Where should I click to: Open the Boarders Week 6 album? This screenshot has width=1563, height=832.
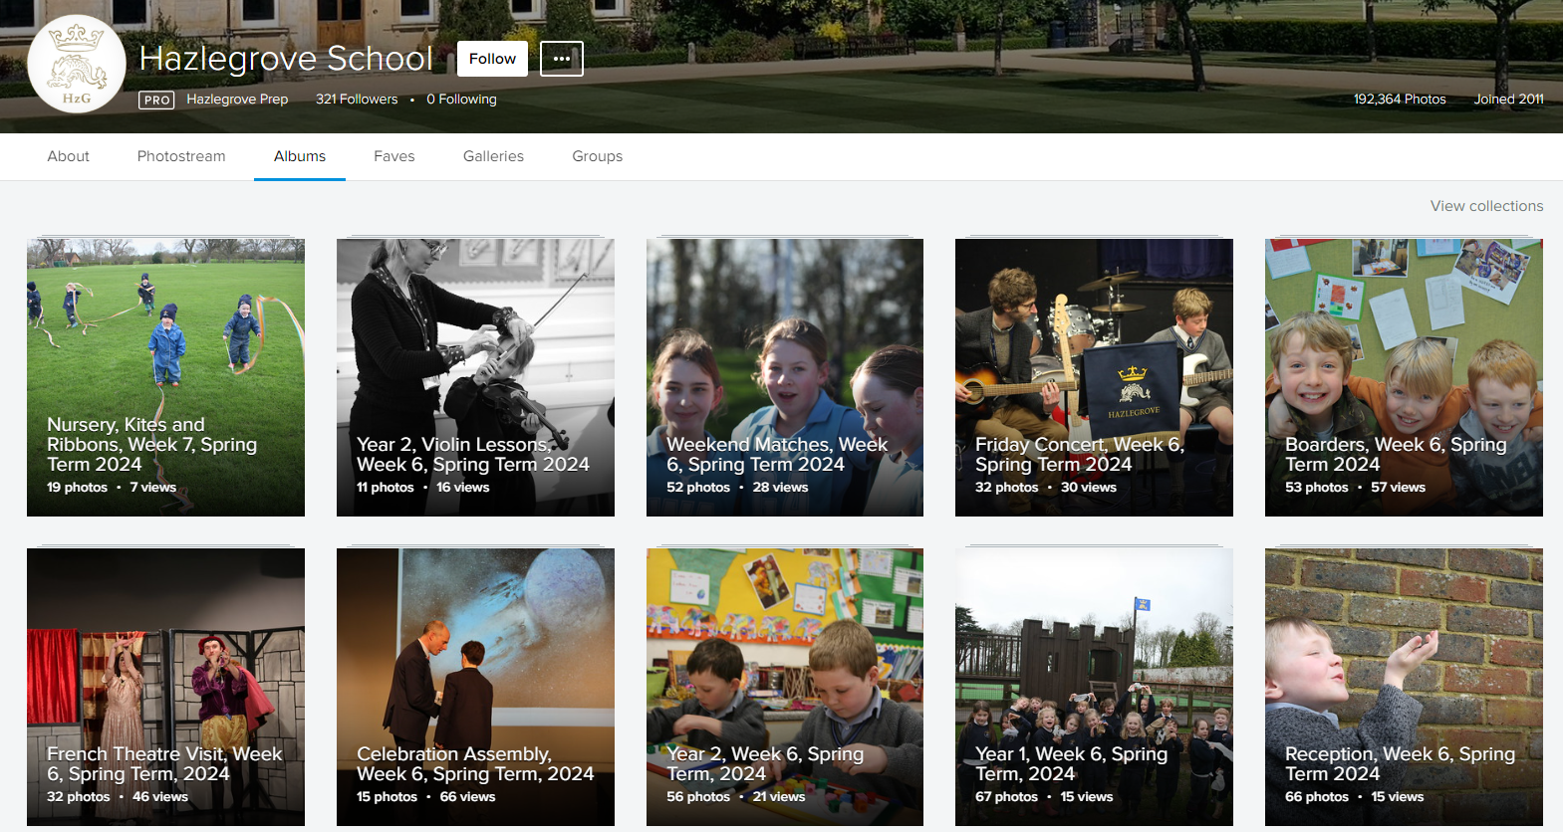click(1404, 377)
